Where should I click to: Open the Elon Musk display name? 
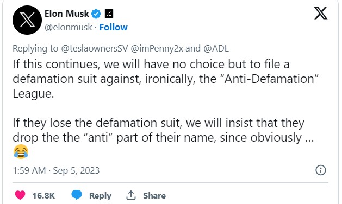click(67, 14)
